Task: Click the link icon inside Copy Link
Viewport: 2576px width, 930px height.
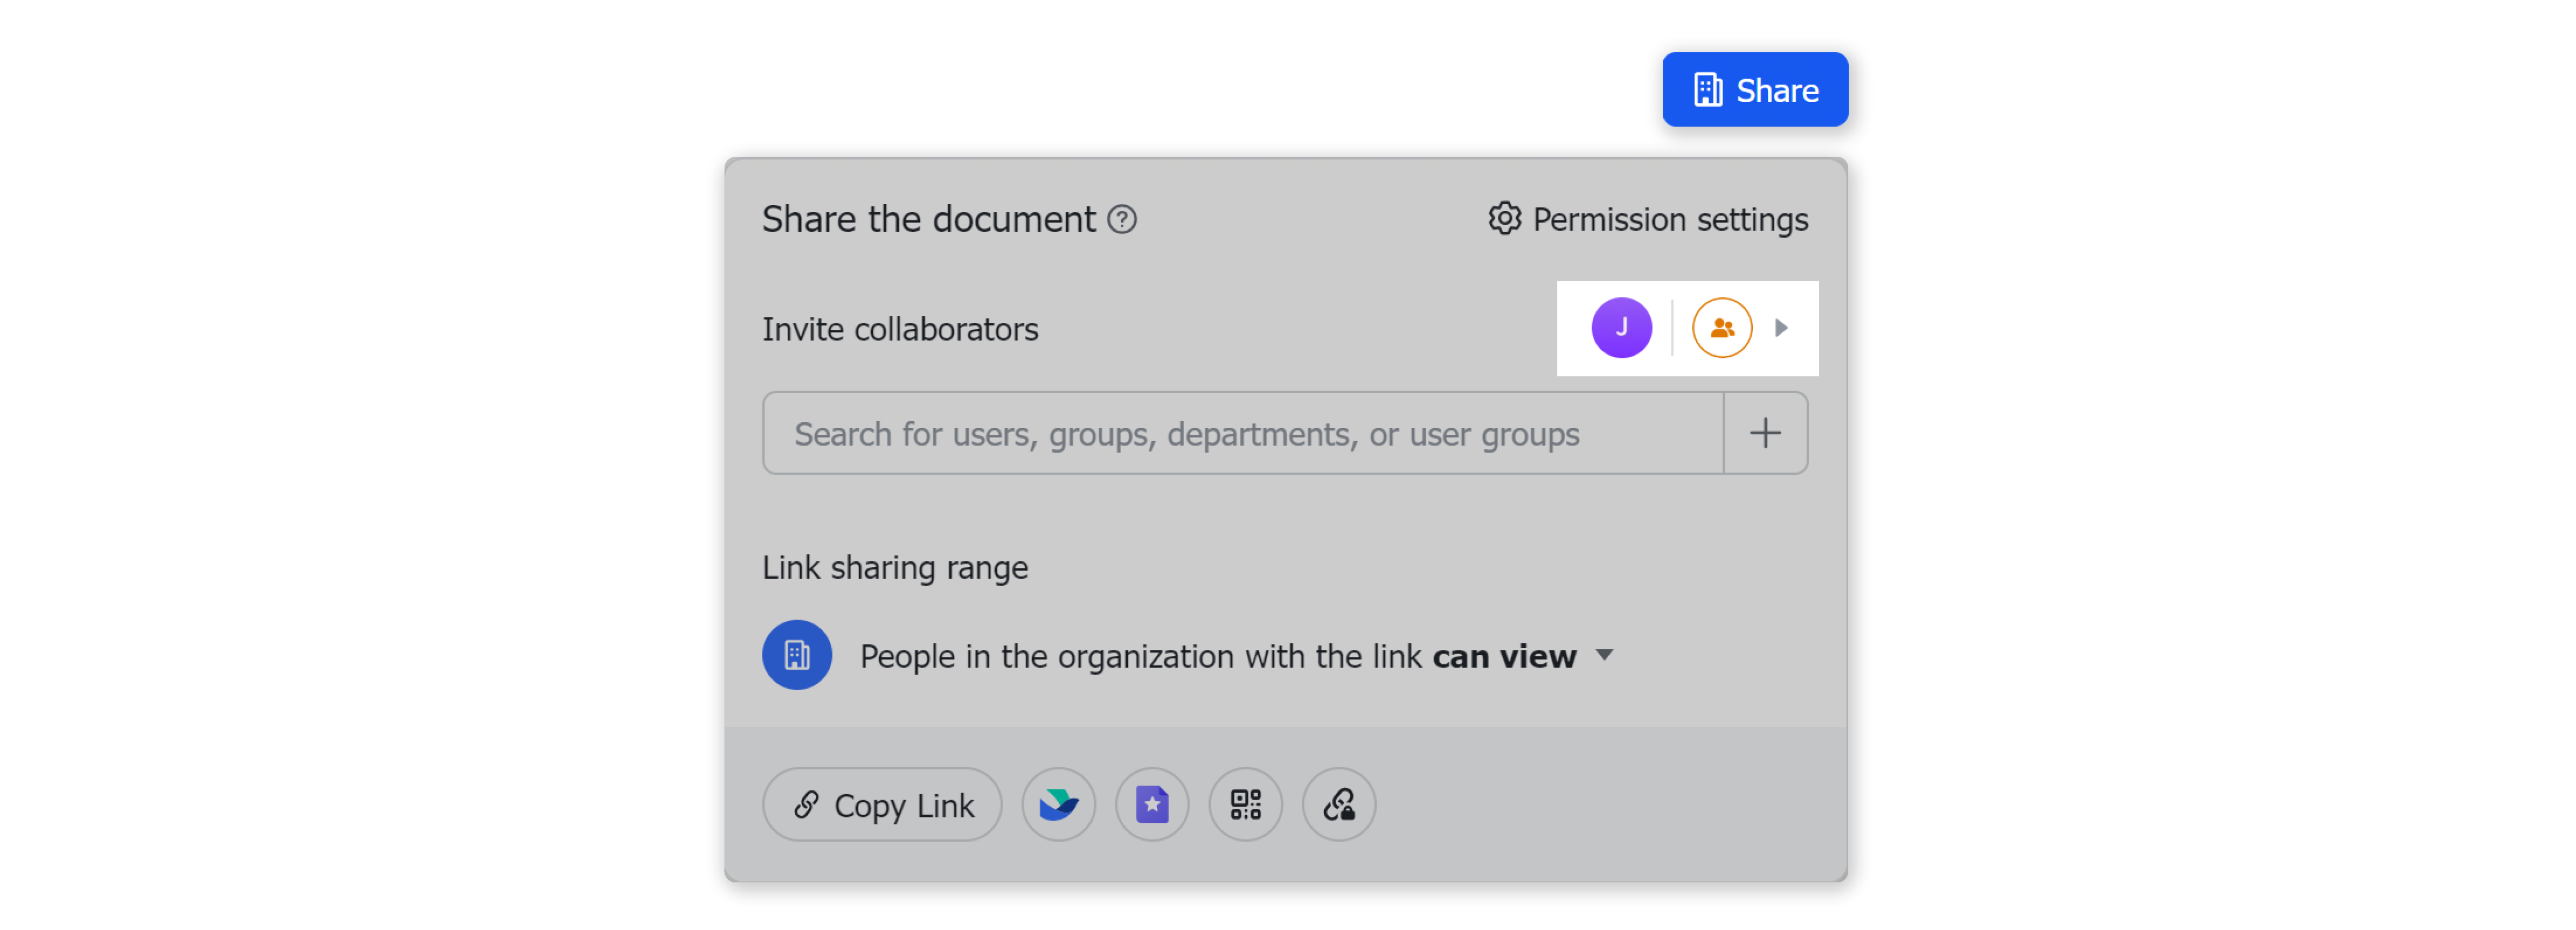Action: point(806,804)
